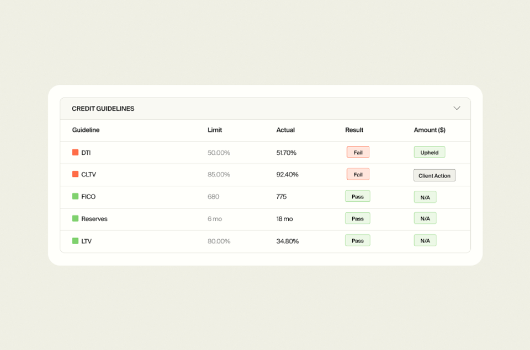Screen dimensions: 530x350
Task: Select the Amount ($) column header
Action: point(430,130)
